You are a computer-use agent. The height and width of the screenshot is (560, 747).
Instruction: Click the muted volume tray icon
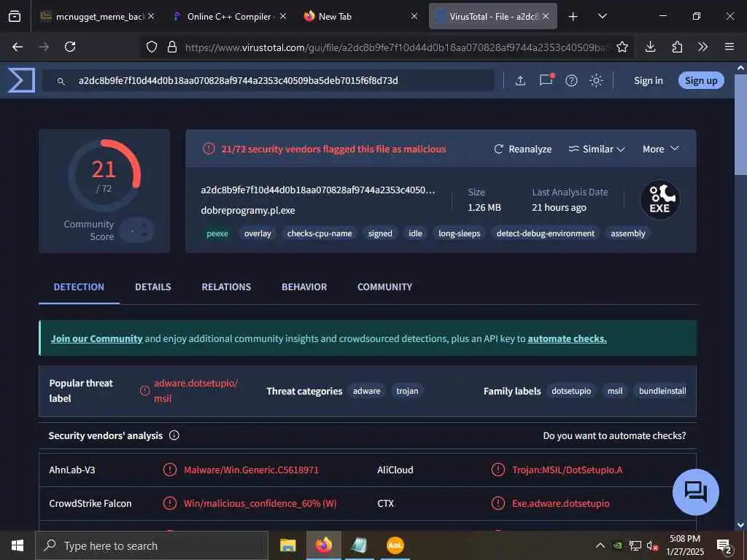(x=652, y=545)
